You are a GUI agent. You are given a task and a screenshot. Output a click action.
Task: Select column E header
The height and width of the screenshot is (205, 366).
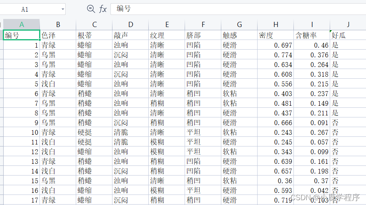pos(166,25)
